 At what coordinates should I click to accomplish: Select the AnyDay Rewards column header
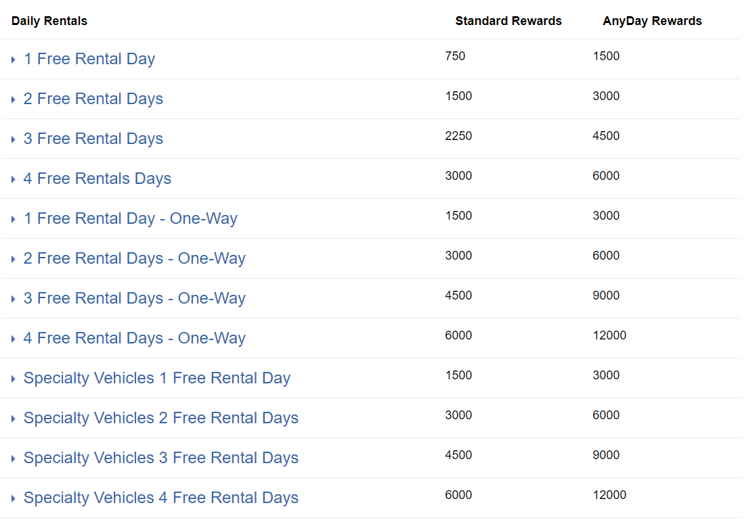pos(652,21)
